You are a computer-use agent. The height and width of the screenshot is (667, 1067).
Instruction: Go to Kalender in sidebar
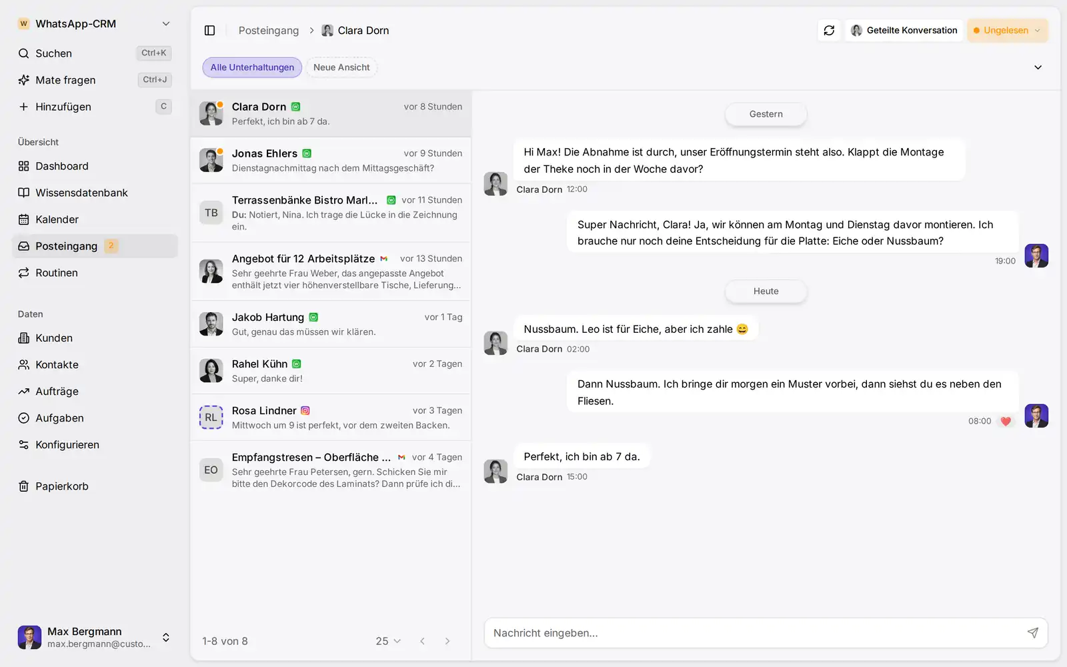pos(94,219)
